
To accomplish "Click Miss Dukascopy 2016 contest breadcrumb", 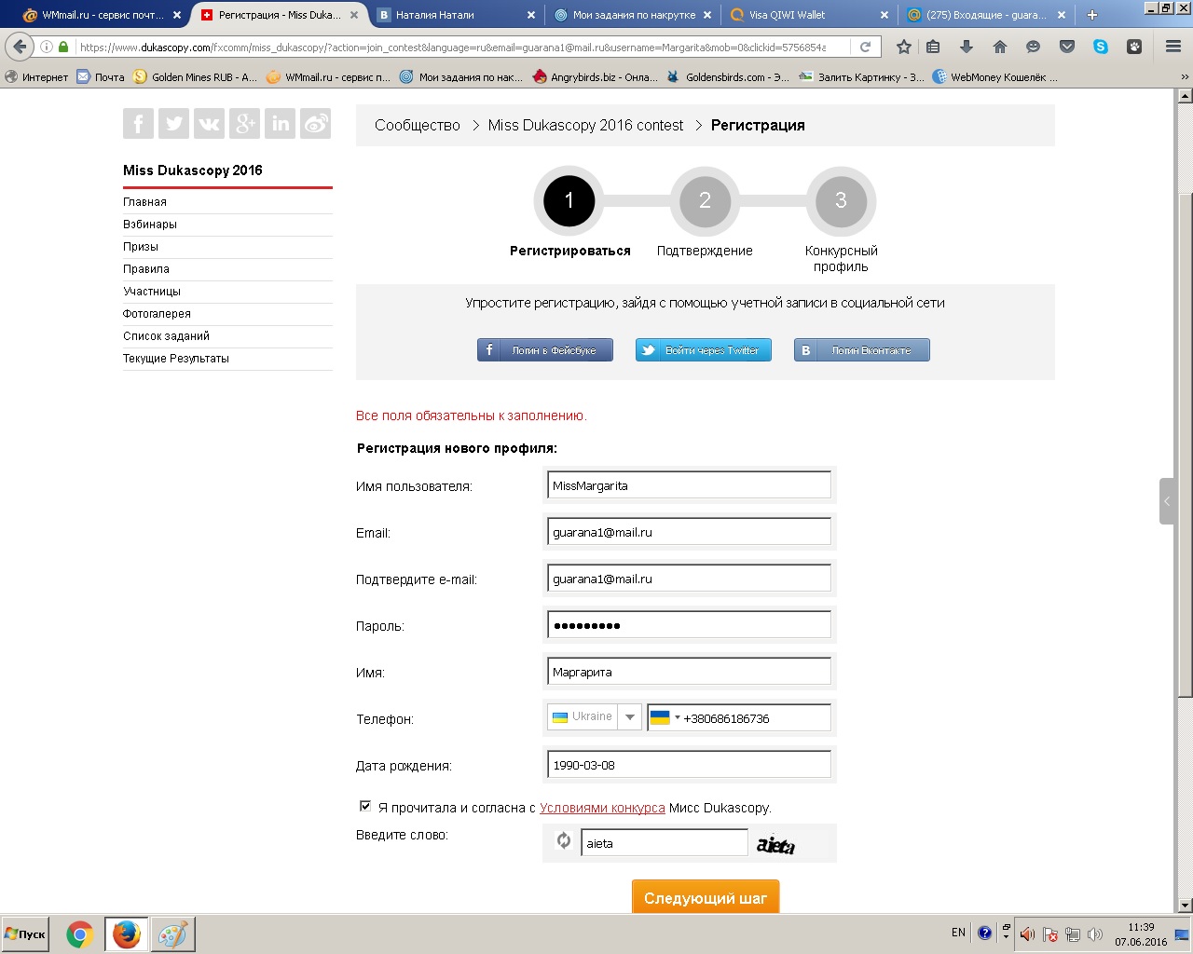I will [x=585, y=125].
